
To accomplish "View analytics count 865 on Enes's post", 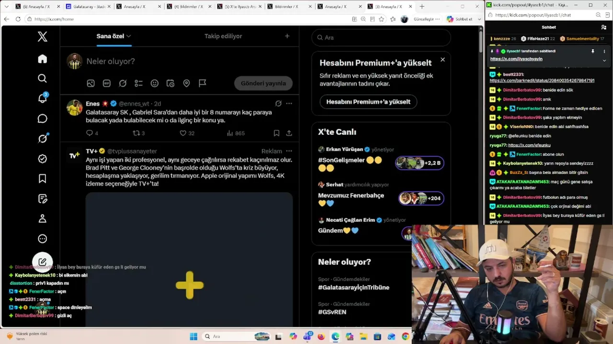I will [235, 133].
